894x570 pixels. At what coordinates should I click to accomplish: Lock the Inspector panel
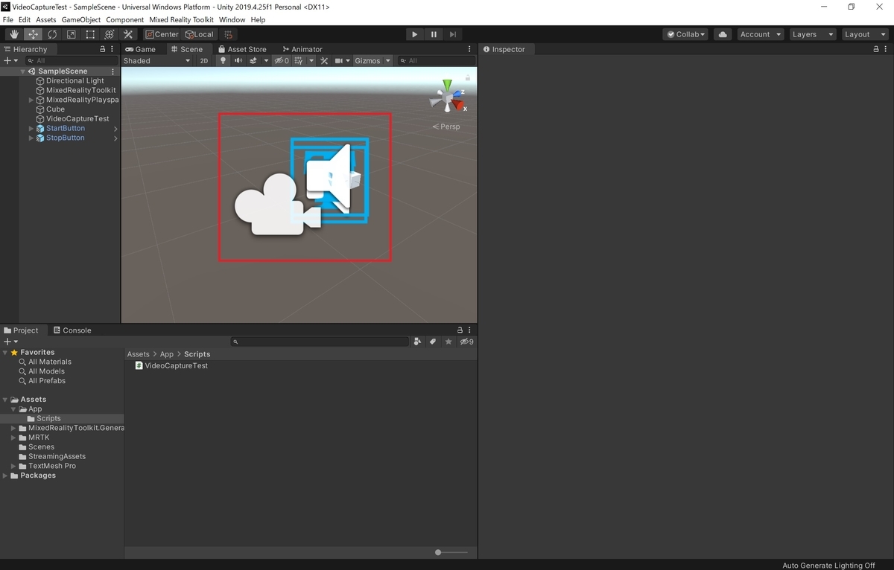876,49
